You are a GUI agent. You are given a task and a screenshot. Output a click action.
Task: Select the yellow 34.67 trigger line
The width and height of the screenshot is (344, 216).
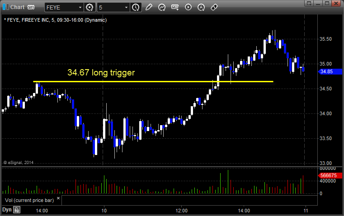pyautogui.click(x=153, y=82)
